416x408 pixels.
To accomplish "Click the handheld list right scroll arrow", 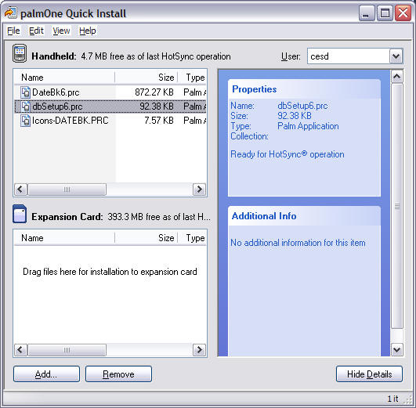I will pos(199,190).
